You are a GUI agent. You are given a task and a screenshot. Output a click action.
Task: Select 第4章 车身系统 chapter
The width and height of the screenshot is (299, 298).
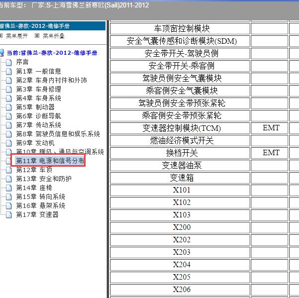coord(38,98)
